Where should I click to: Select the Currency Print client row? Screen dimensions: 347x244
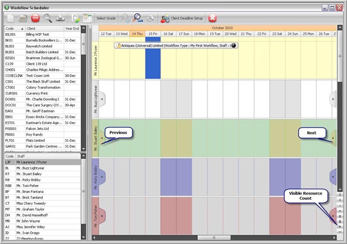42,93
